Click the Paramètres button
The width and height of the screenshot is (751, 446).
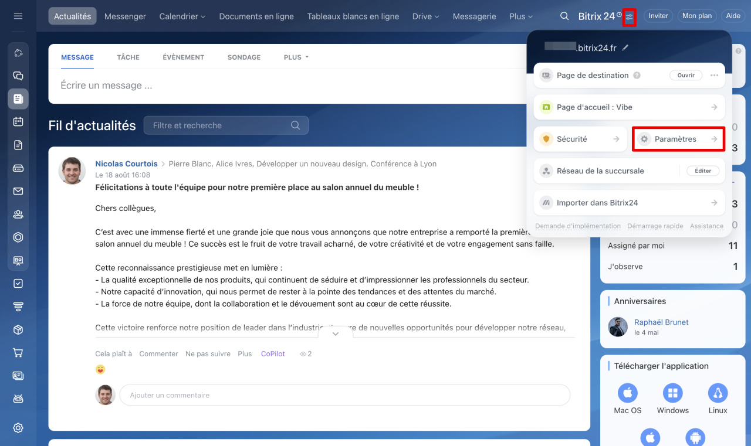(x=678, y=139)
